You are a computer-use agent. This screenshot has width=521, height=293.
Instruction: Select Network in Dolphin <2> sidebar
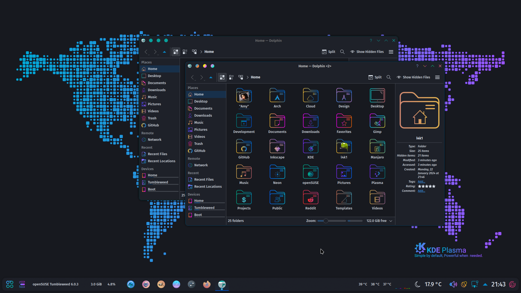tap(206, 165)
